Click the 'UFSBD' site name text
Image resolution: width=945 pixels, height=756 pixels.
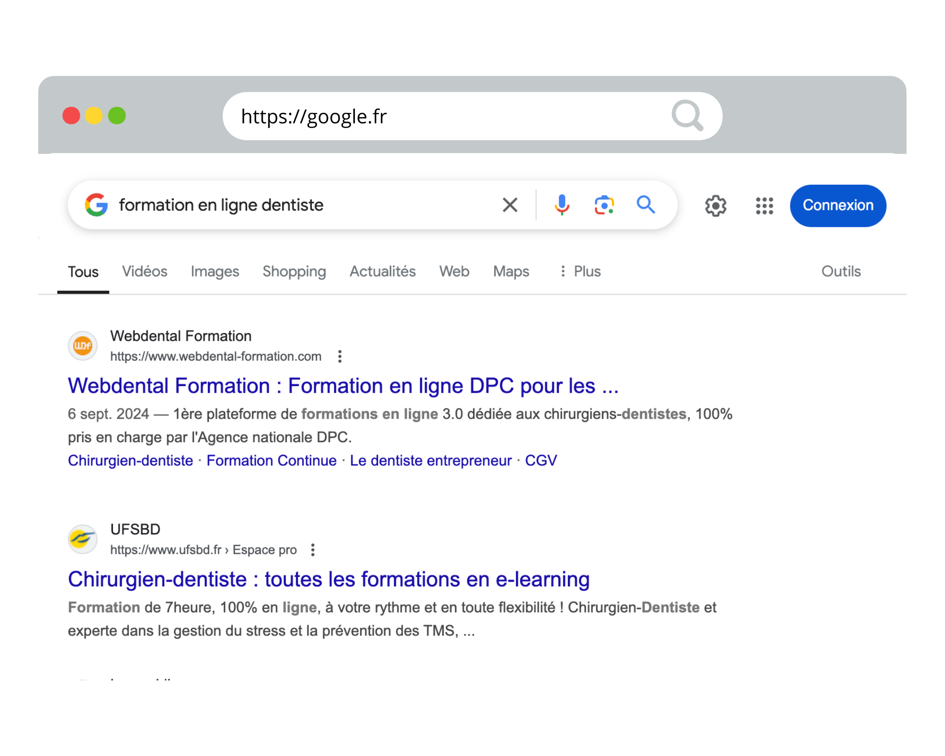point(136,529)
